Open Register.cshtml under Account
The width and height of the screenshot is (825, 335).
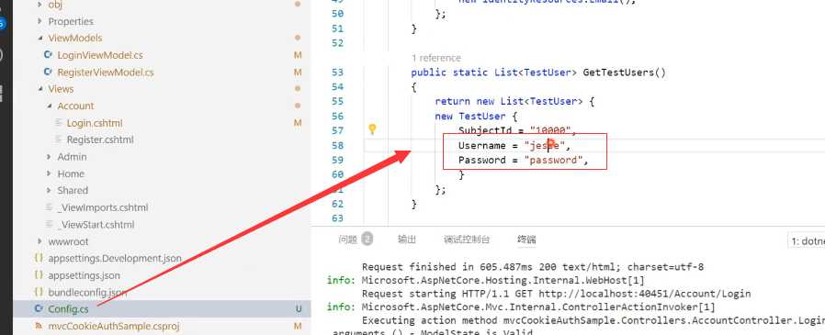[x=100, y=140]
